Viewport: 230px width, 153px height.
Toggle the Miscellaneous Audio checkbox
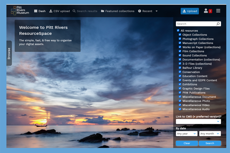(180, 109)
